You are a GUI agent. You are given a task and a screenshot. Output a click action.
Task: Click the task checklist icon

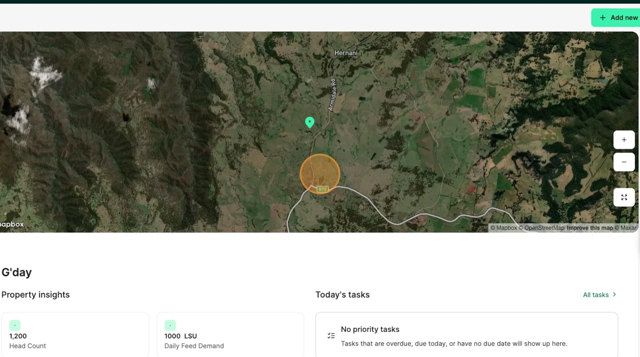tap(331, 336)
